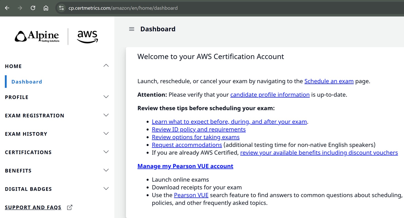Toggle the hamburger menu next to Dashboard
The height and width of the screenshot is (218, 404).
(132, 29)
